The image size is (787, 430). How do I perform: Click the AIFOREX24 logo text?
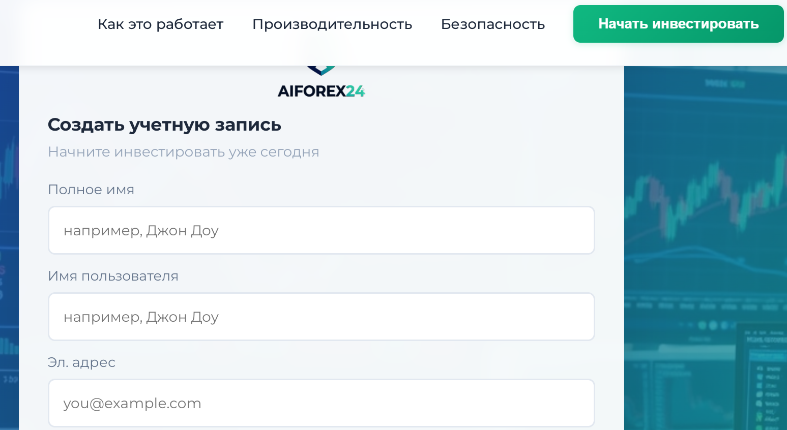[x=321, y=91]
